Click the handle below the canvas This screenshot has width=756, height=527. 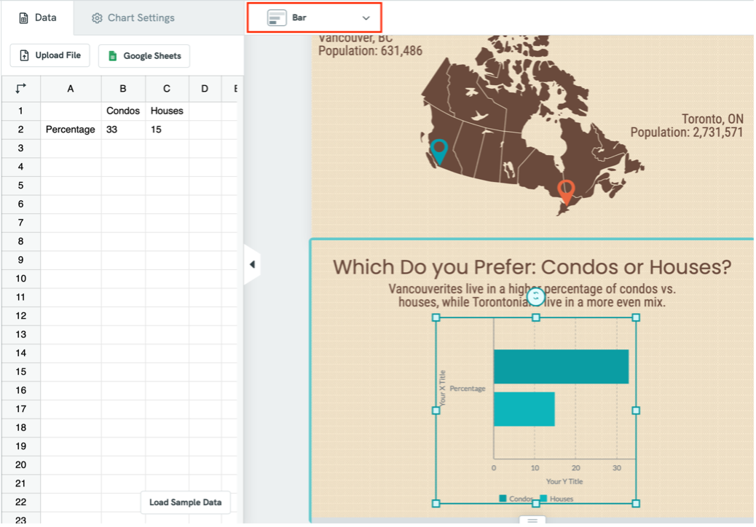tap(532, 521)
